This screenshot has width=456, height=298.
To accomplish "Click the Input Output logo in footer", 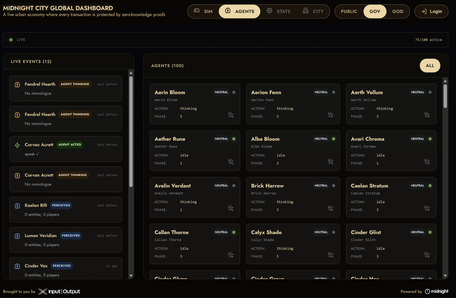I will 59,291.
